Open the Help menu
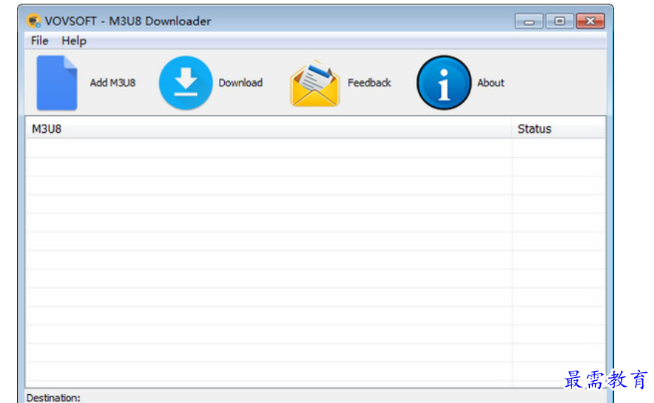The width and height of the screenshot is (654, 403). [x=74, y=41]
